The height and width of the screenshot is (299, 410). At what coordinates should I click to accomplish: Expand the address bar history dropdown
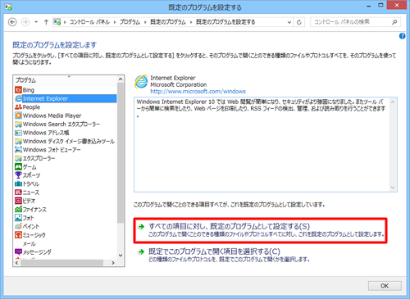(x=289, y=22)
